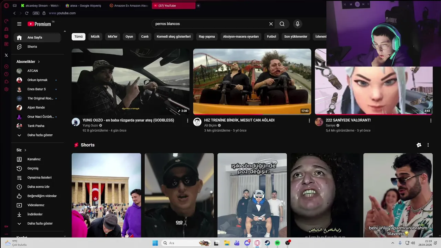Open Videolarınız in sidebar
This screenshot has width=441, height=248.
(38, 205)
